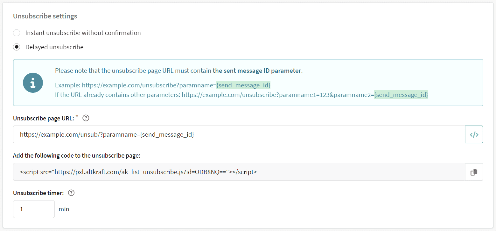This screenshot has height=231, width=496.
Task: Click 'Add the following code' label
Action: (77, 156)
